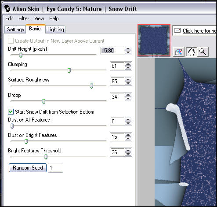Image resolution: width=217 pixels, height=207 pixels.
Task: Click the note icon beside the news link
Action: tap(177, 31)
